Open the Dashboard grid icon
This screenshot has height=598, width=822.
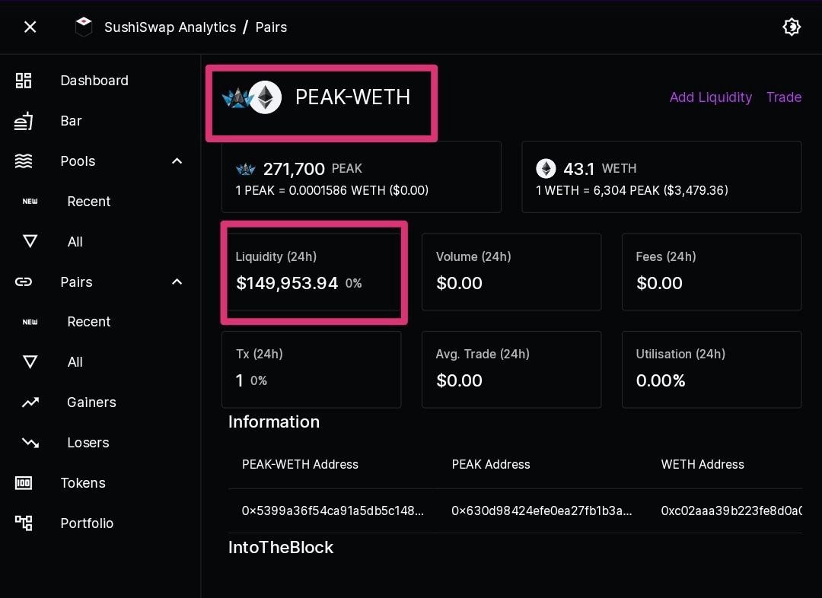click(24, 80)
